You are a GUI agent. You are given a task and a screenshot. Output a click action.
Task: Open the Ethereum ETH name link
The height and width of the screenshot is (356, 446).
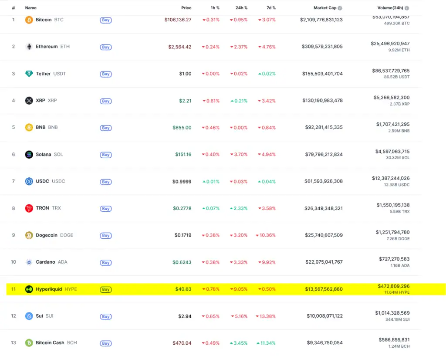click(53, 46)
